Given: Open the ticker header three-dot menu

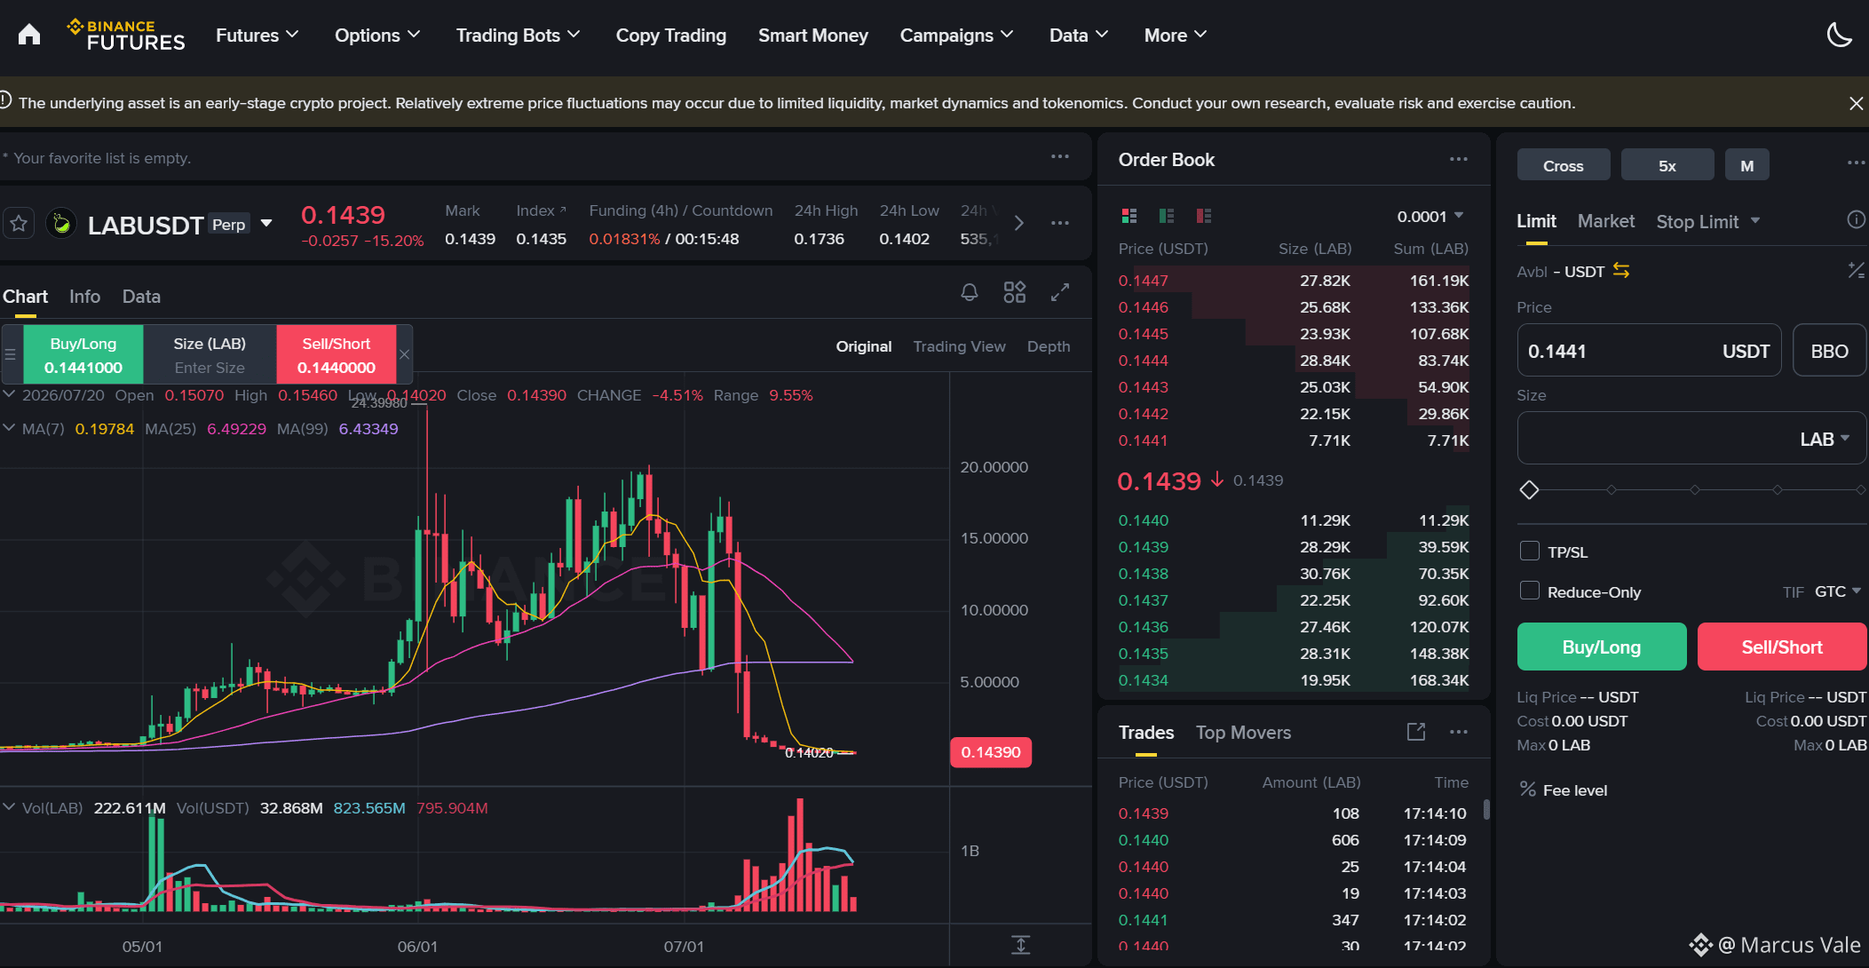Looking at the screenshot, I should [x=1060, y=223].
